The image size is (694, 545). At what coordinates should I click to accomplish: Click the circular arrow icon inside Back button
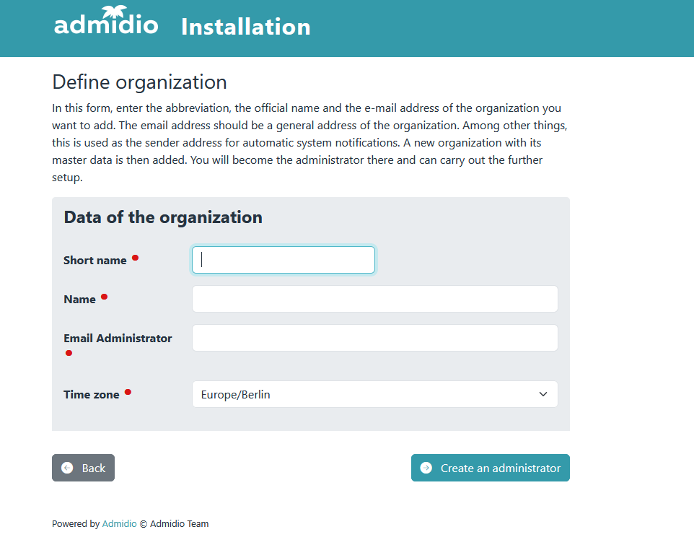[69, 468]
